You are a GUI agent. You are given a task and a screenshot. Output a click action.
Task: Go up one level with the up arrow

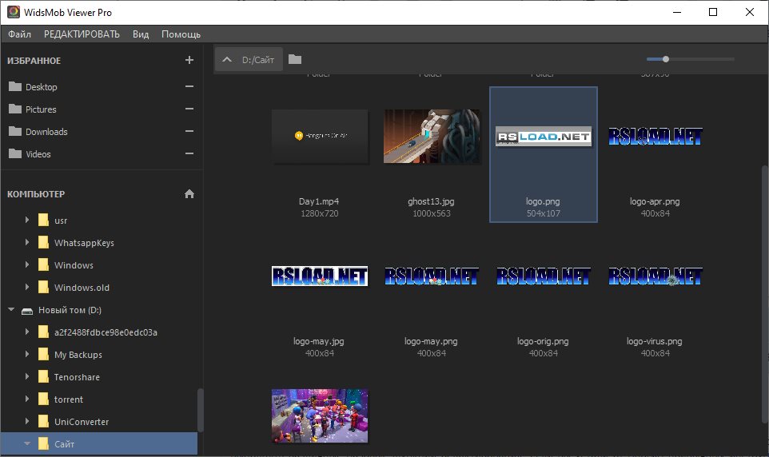(x=226, y=59)
